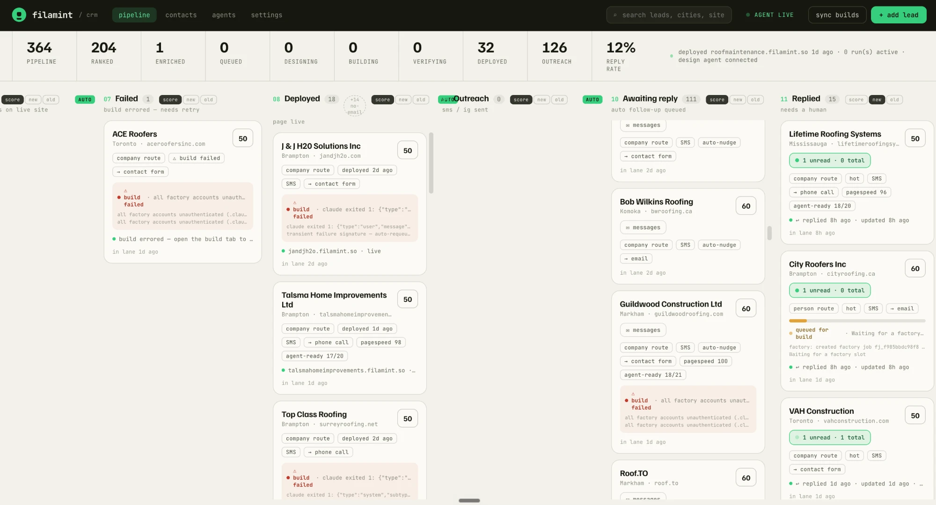This screenshot has height=505, width=936.
Task: Click the unread badge on Lifetime Roofing Systems
Action: [x=830, y=161]
